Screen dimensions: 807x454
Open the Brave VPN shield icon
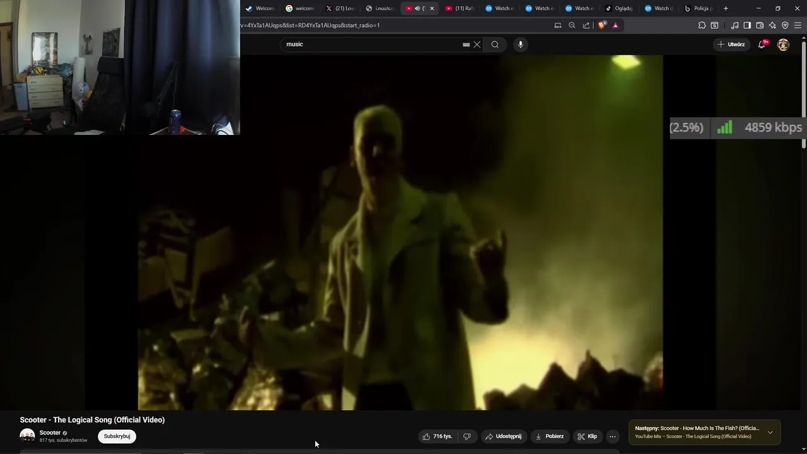pos(785,25)
